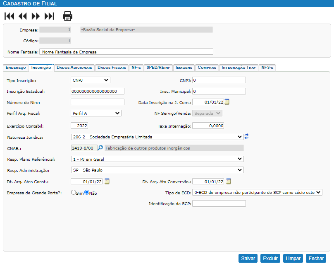The width and height of the screenshot is (334, 266).
Task: Go to the previous record
Action: click(23, 16)
